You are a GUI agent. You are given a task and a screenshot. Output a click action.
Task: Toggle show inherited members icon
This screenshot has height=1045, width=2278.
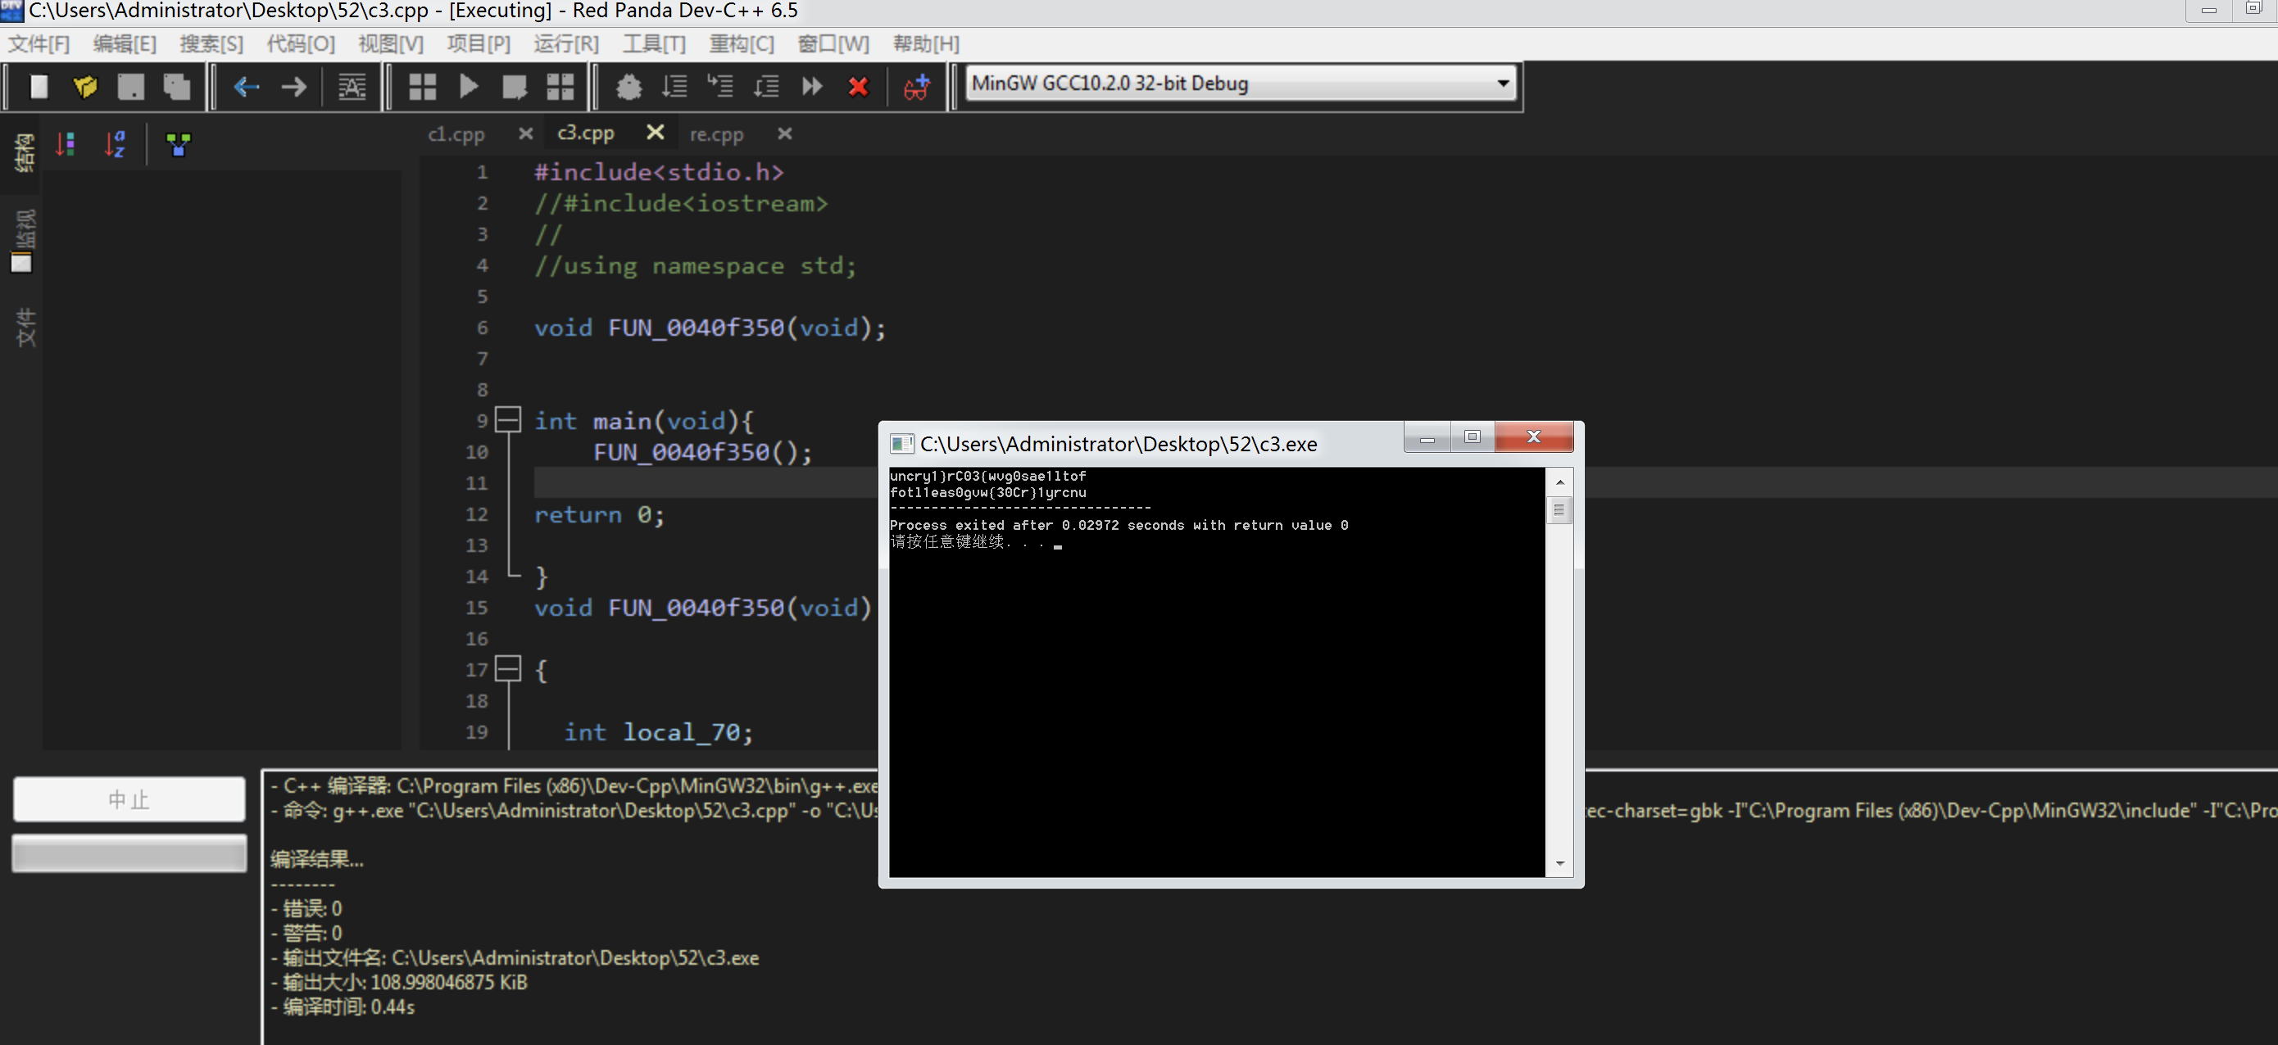pos(179,144)
